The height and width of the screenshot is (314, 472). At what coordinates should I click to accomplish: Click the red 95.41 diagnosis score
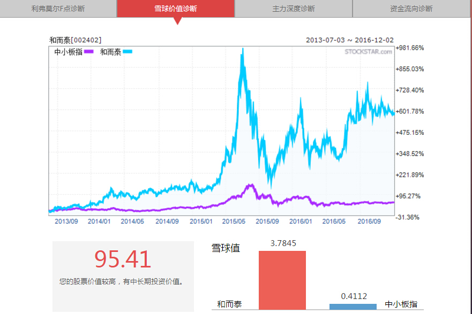[x=122, y=259]
